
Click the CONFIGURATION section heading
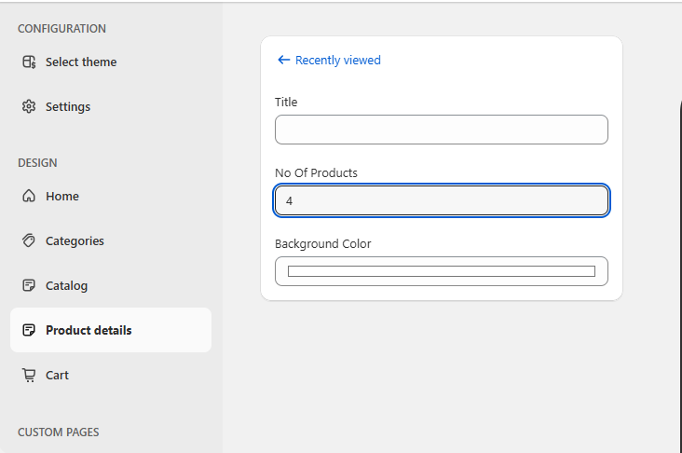click(61, 29)
